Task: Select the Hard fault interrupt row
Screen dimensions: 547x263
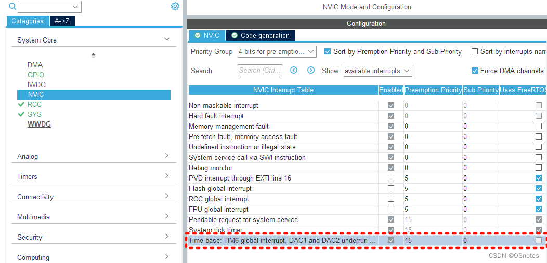Action: coord(368,116)
